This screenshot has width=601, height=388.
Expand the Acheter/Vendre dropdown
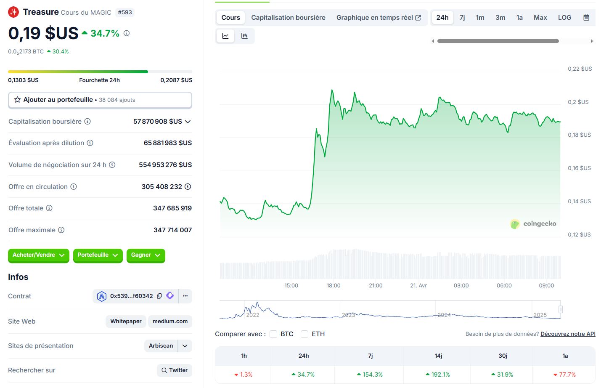pos(38,255)
